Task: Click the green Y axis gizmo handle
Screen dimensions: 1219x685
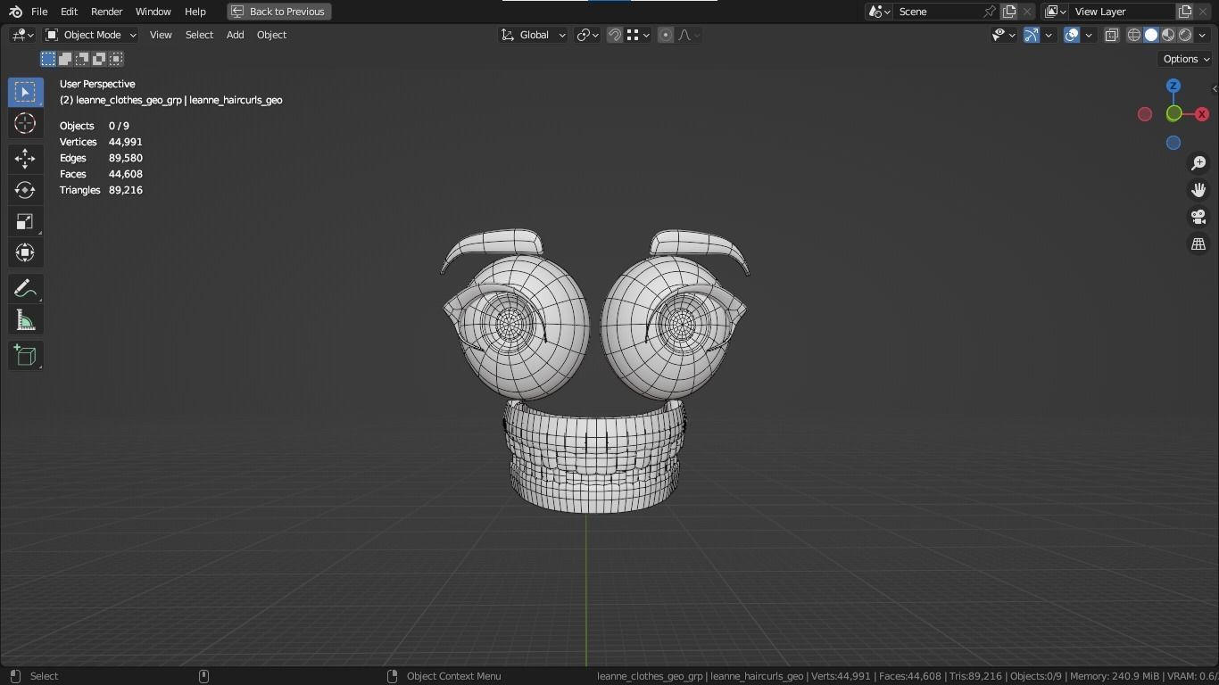Action: tap(1174, 113)
